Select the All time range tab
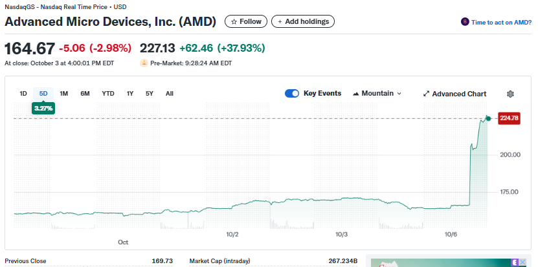Viewport: 538px width, 267px height. coord(170,94)
